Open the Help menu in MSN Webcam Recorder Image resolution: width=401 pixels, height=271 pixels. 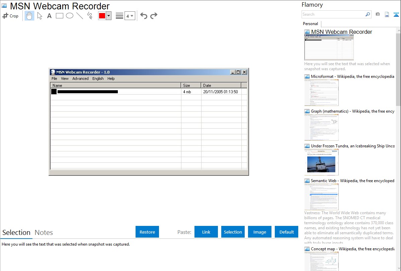(x=111, y=79)
